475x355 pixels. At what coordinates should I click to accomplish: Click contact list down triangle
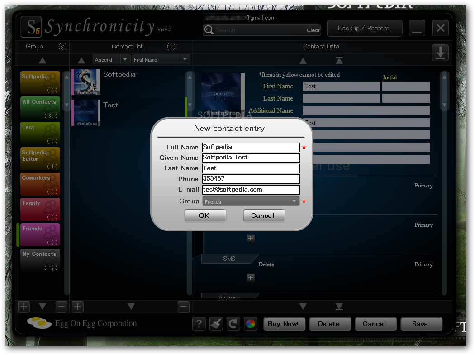[131, 307]
